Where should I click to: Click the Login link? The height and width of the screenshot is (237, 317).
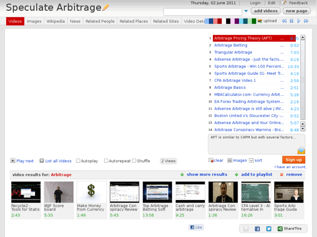tap(256, 3)
